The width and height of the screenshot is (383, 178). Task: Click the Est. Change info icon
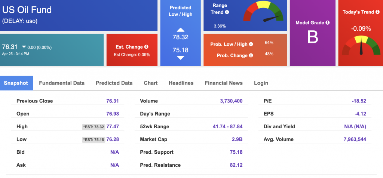point(146,47)
